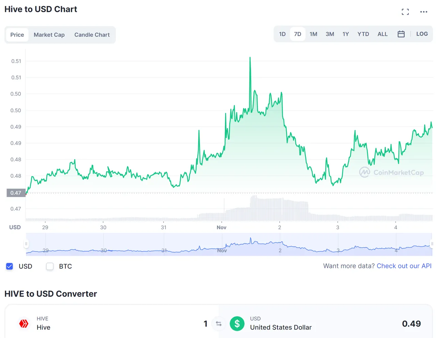Click the 0.49 USD converted value
This screenshot has height=338, width=436.
point(411,324)
